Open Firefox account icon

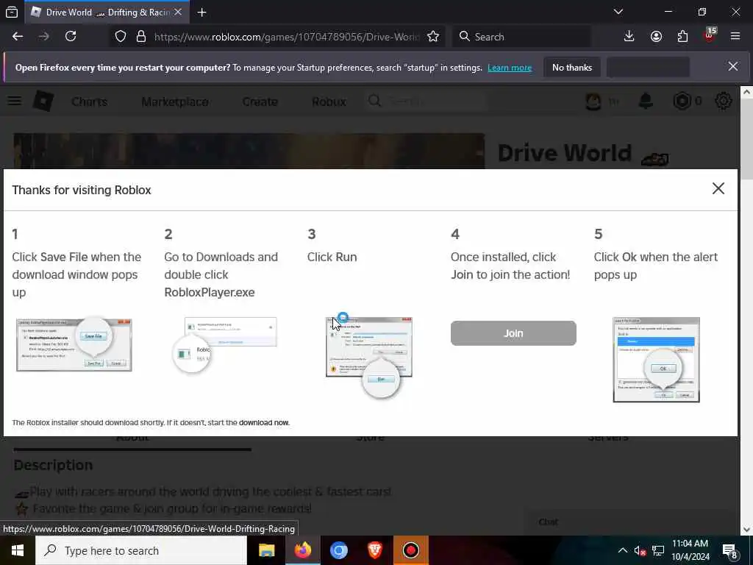pyautogui.click(x=656, y=37)
